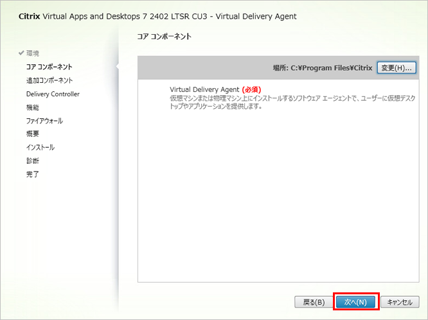The height and width of the screenshot is (320, 428).
Task: Click the checkmark icon beside 環境
Action: pyautogui.click(x=21, y=53)
